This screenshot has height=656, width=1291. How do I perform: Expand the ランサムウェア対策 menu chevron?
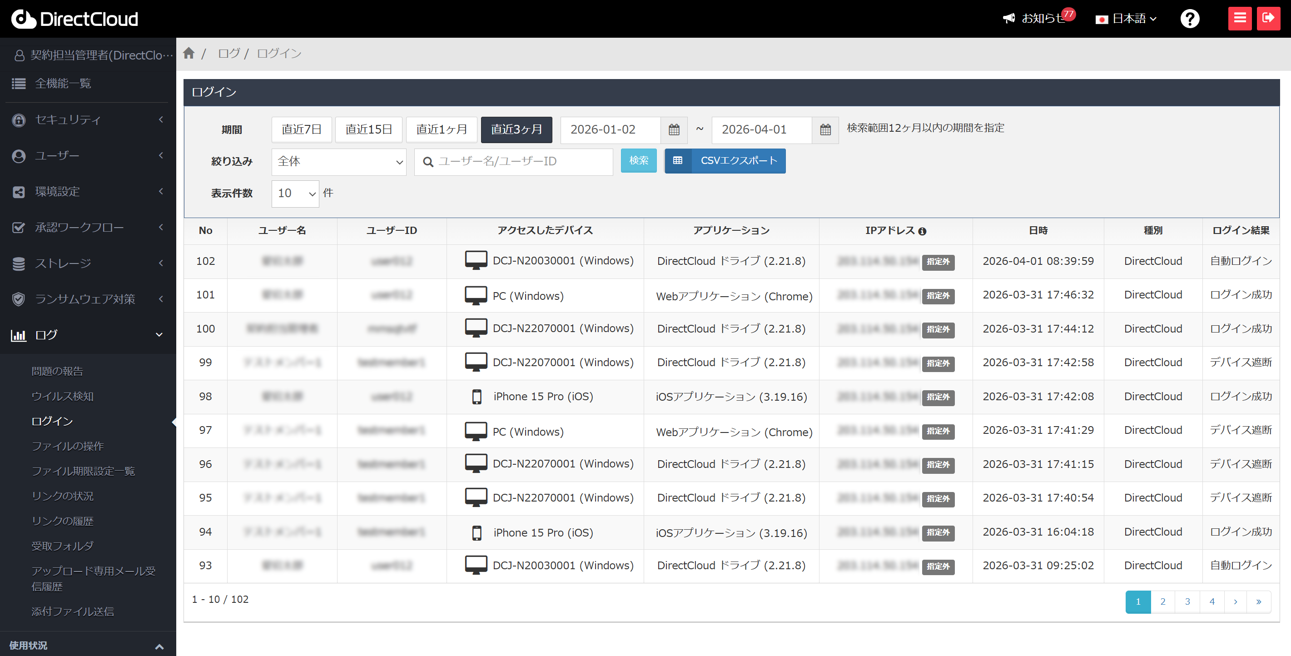click(x=161, y=298)
